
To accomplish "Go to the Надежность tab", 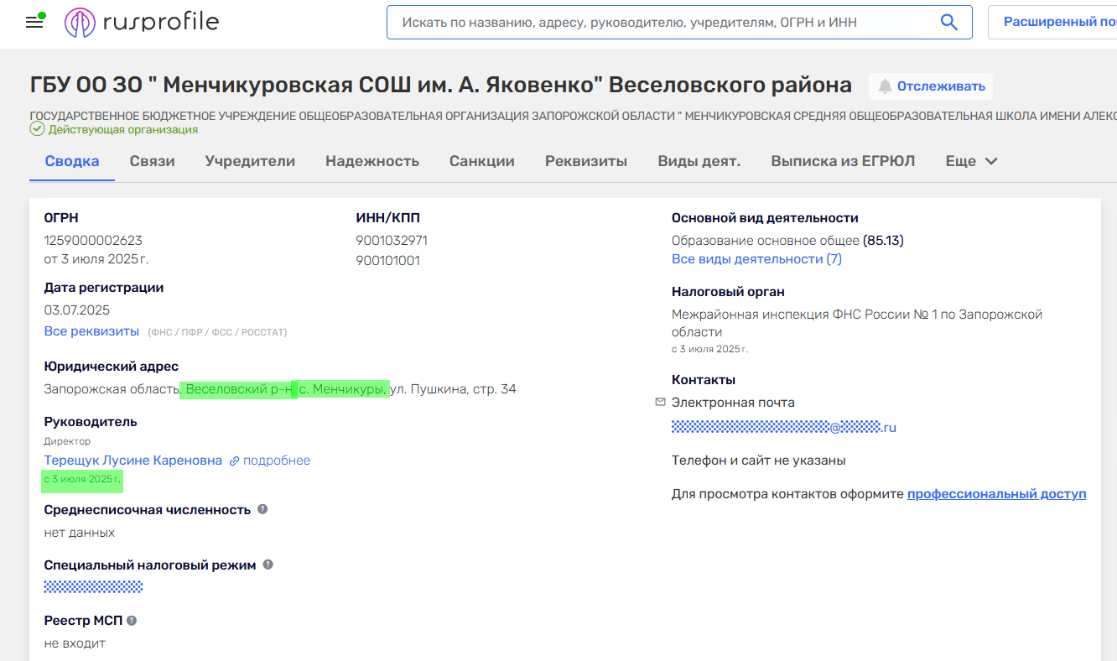I will [372, 161].
